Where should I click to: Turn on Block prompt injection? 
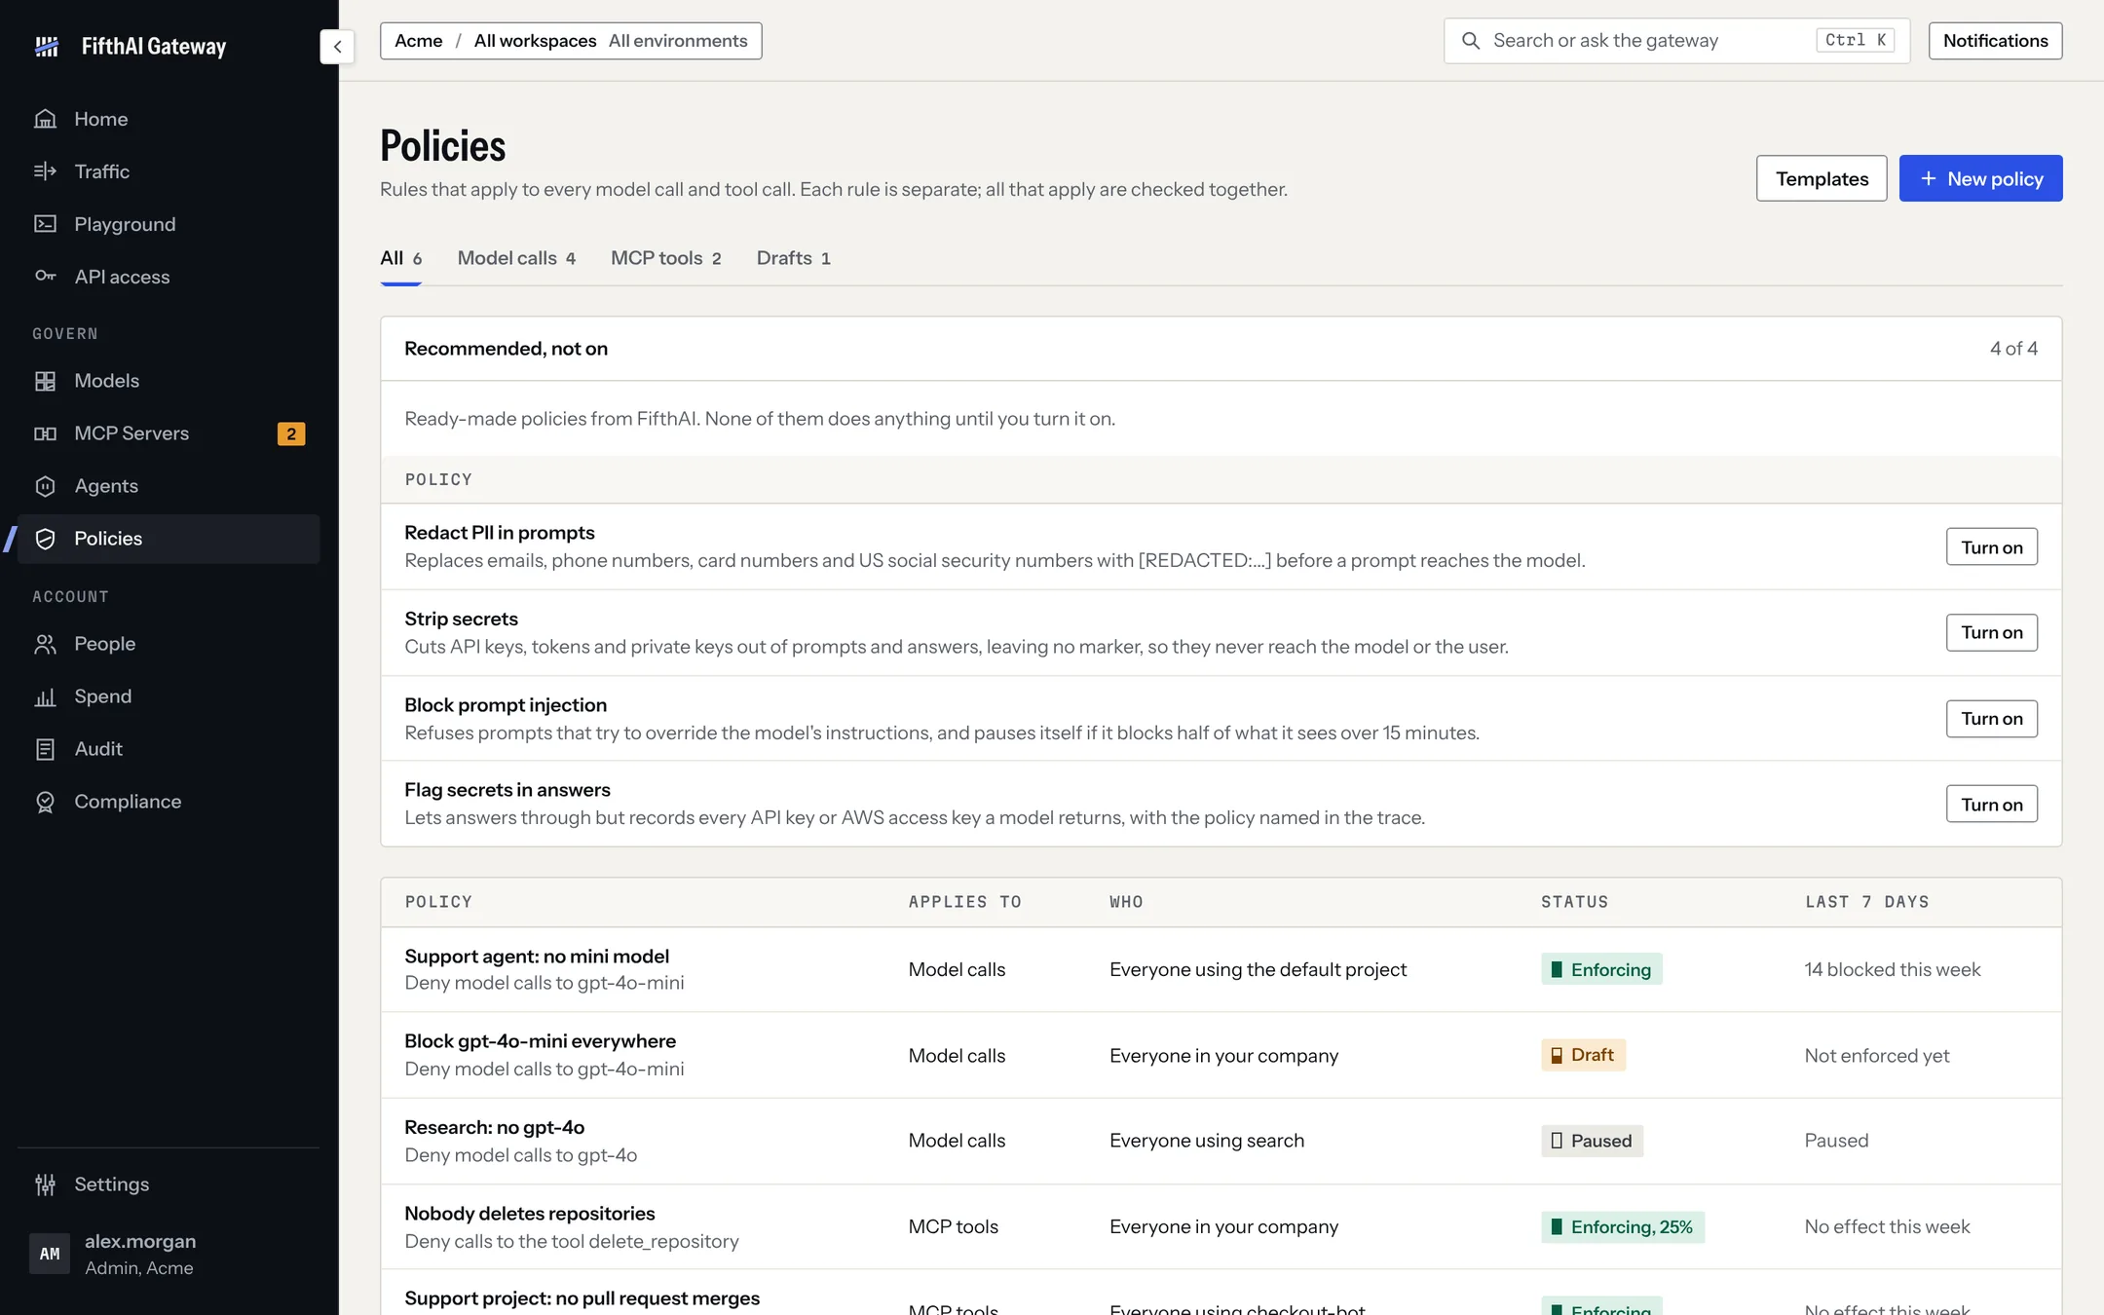click(x=1991, y=718)
